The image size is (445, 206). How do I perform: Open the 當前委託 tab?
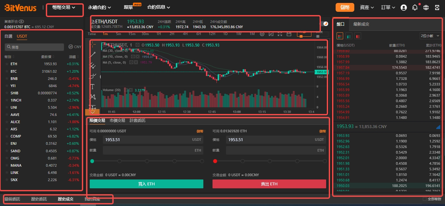pos(12,199)
